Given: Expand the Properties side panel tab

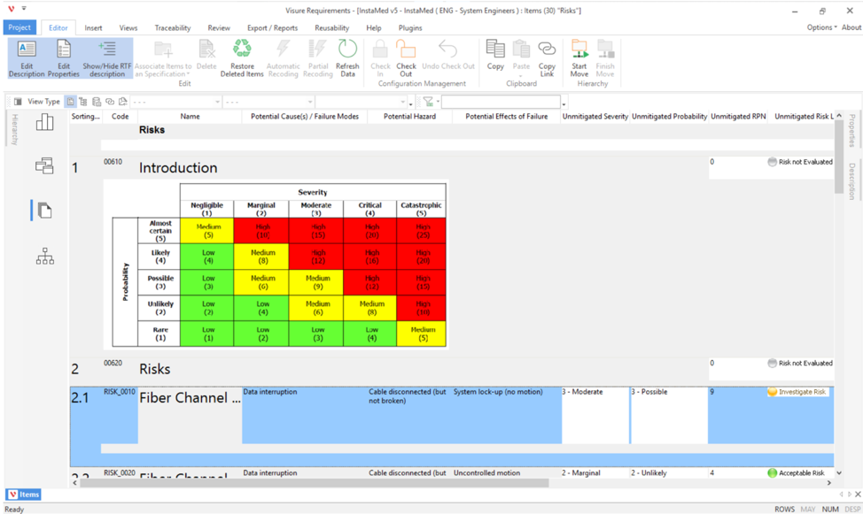Looking at the screenshot, I should click(851, 130).
